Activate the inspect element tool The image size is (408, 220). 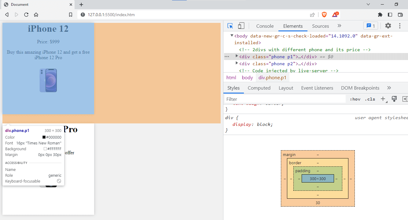(230, 26)
